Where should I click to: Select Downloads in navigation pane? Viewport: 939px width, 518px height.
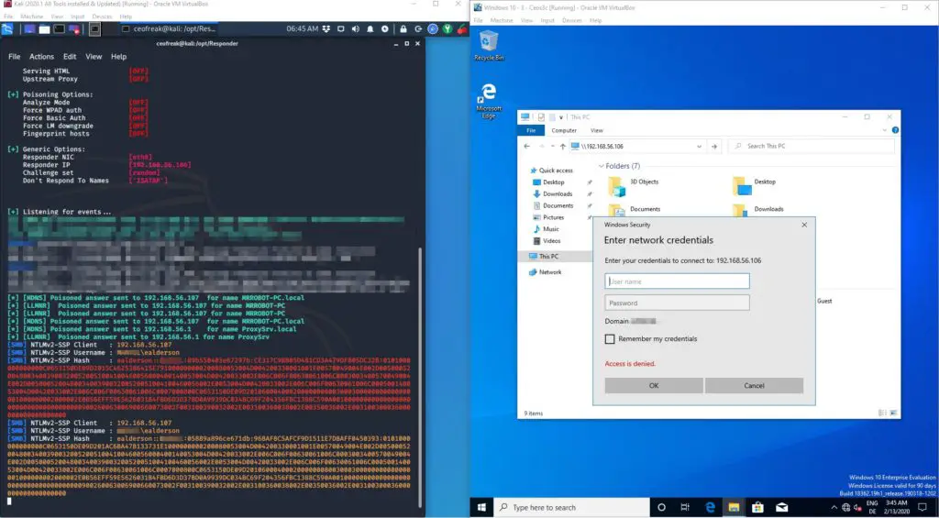tap(552, 194)
